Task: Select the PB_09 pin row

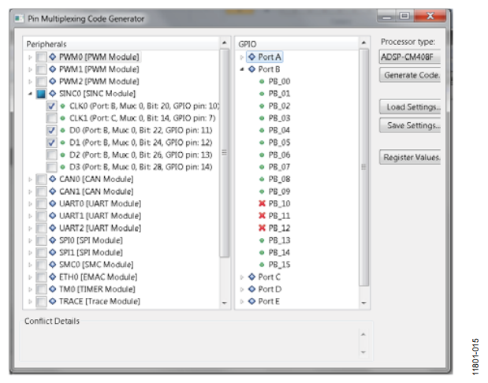Action: pyautogui.click(x=279, y=191)
